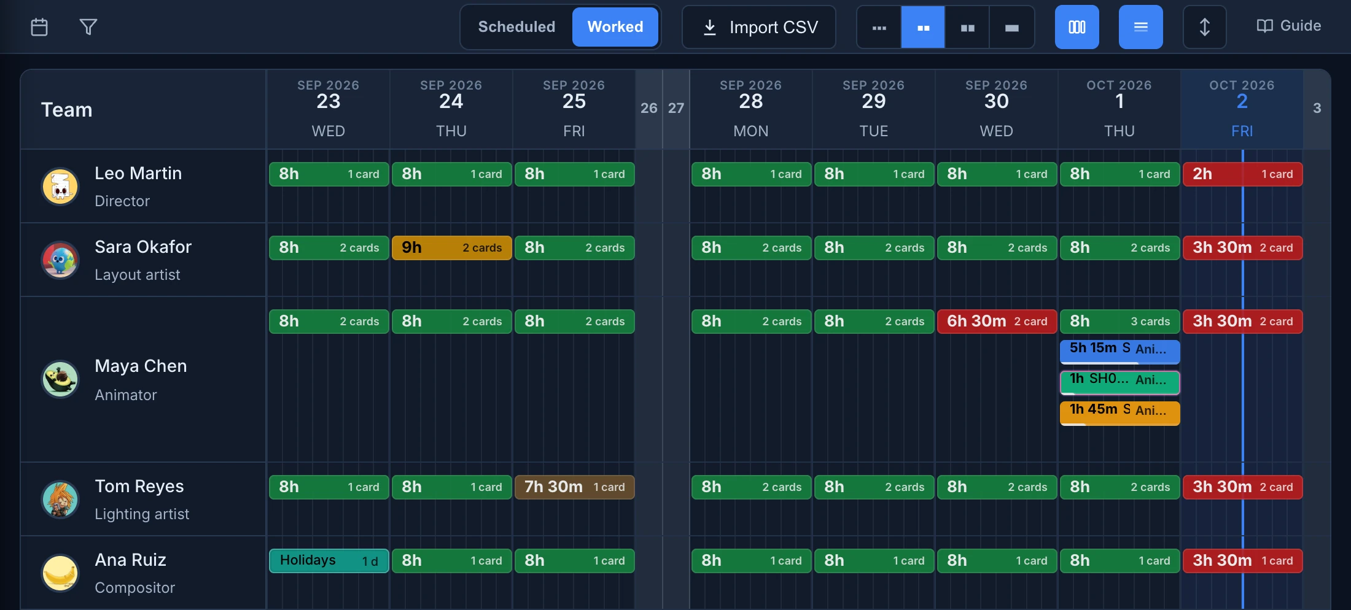Viewport: 1351px width, 610px height.
Task: Expand Tom Reyes' 7h 30m cell
Action: tap(575, 487)
